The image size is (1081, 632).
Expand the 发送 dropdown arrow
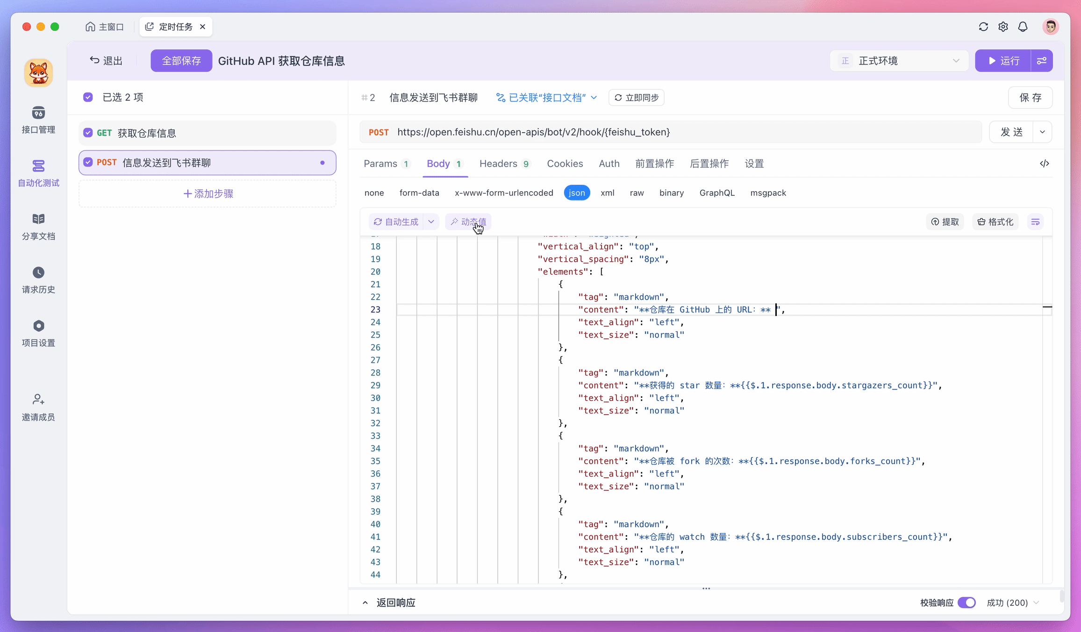click(1042, 132)
